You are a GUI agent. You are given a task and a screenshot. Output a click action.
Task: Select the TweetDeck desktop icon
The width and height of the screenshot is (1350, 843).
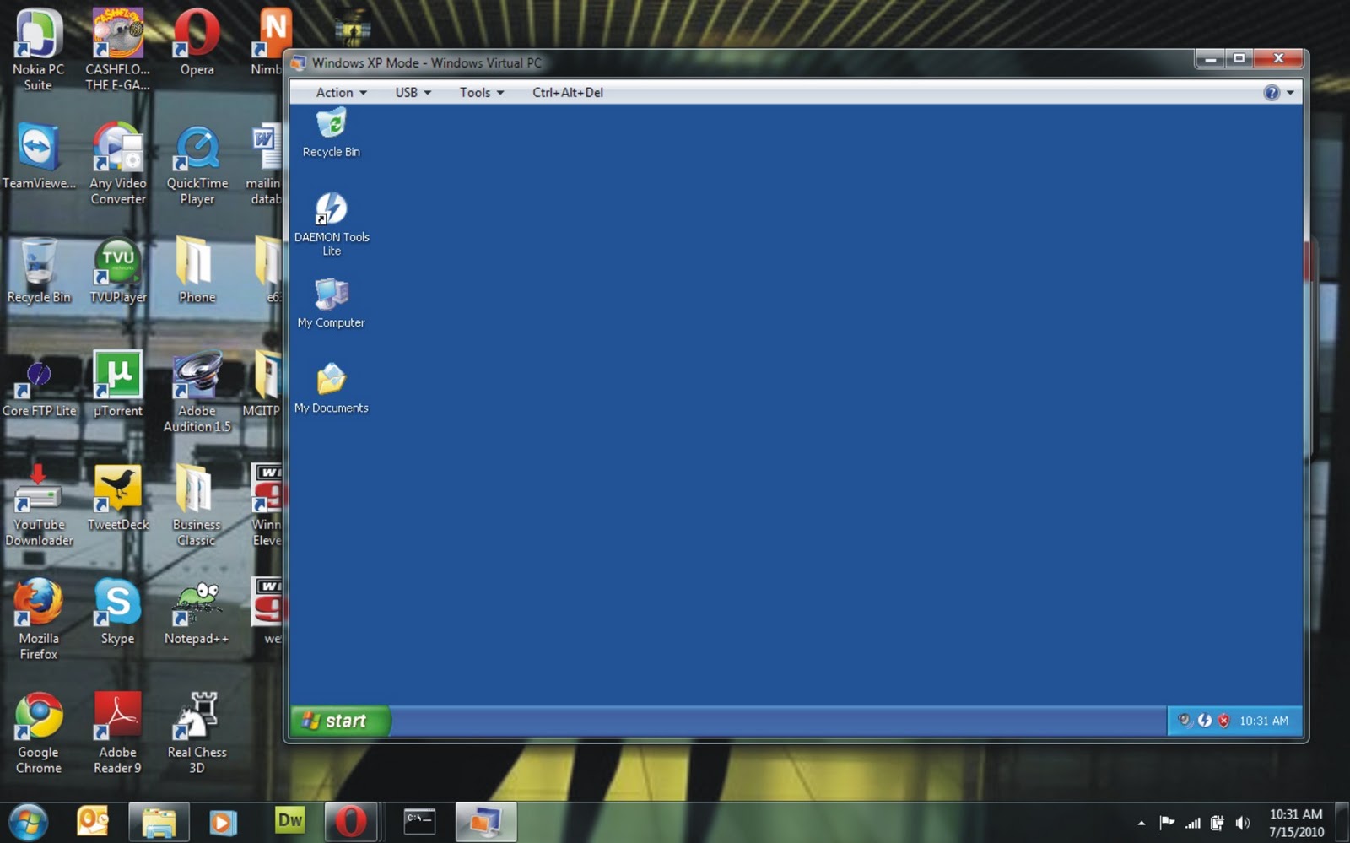(118, 499)
